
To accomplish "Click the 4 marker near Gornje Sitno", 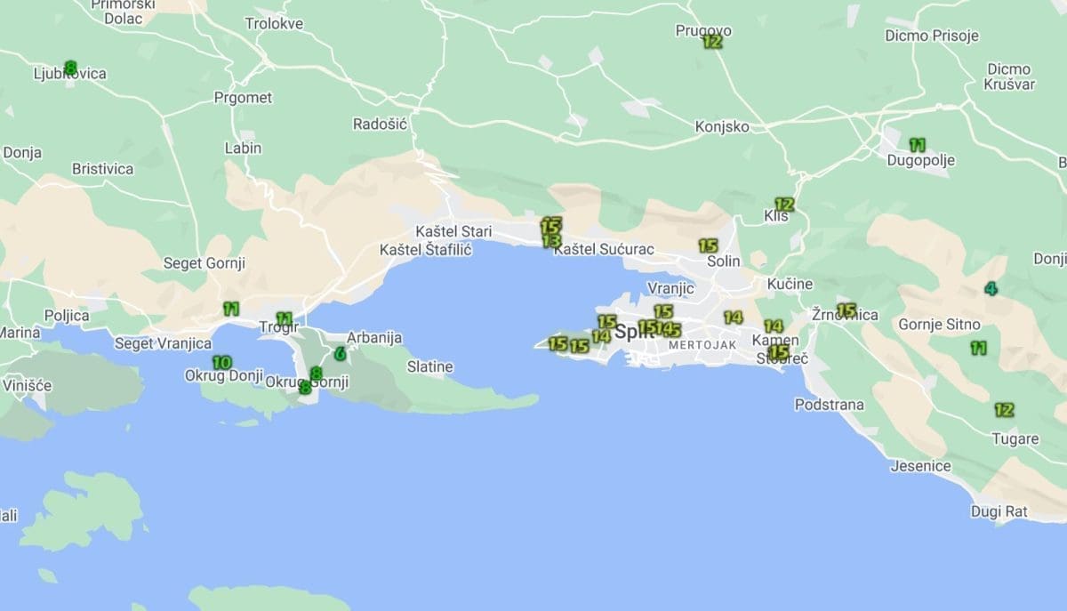I will click(991, 288).
